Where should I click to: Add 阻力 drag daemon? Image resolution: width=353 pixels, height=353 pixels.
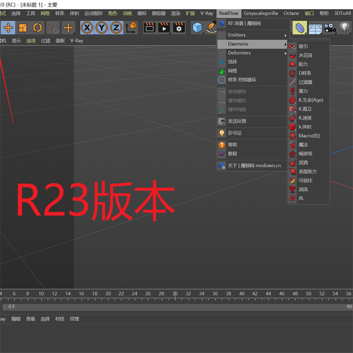[x=308, y=64]
